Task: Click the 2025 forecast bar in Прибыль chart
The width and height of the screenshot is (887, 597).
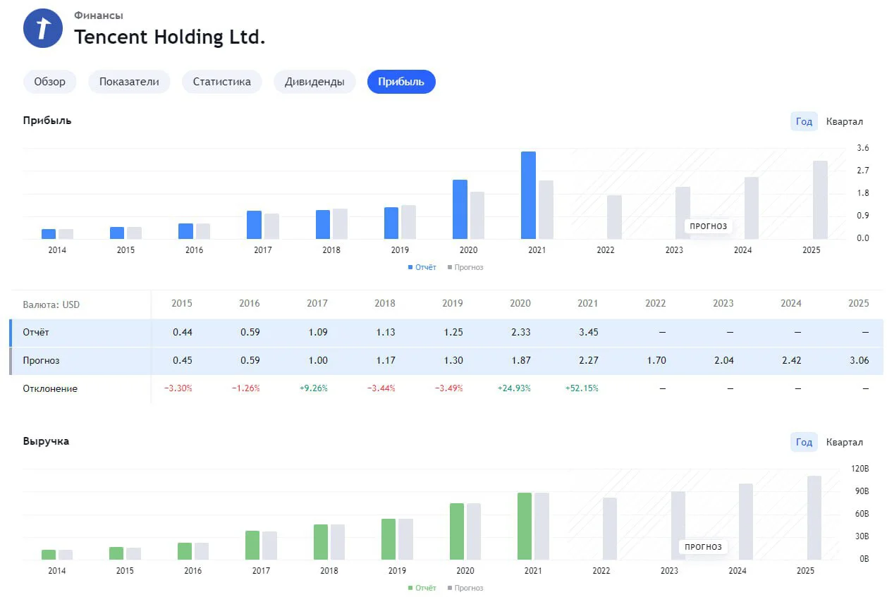Action: [x=820, y=200]
